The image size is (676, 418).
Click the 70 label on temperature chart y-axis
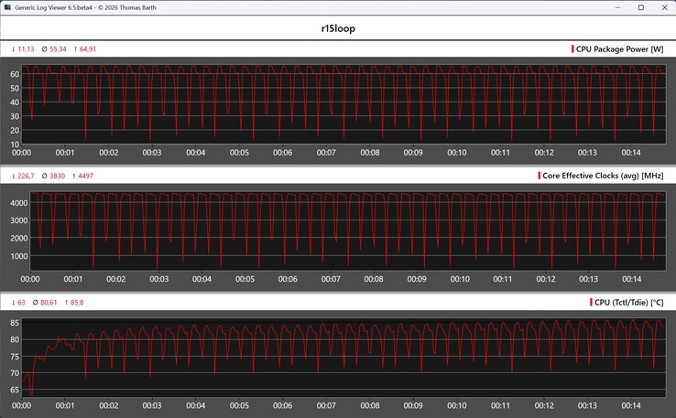pyautogui.click(x=15, y=373)
